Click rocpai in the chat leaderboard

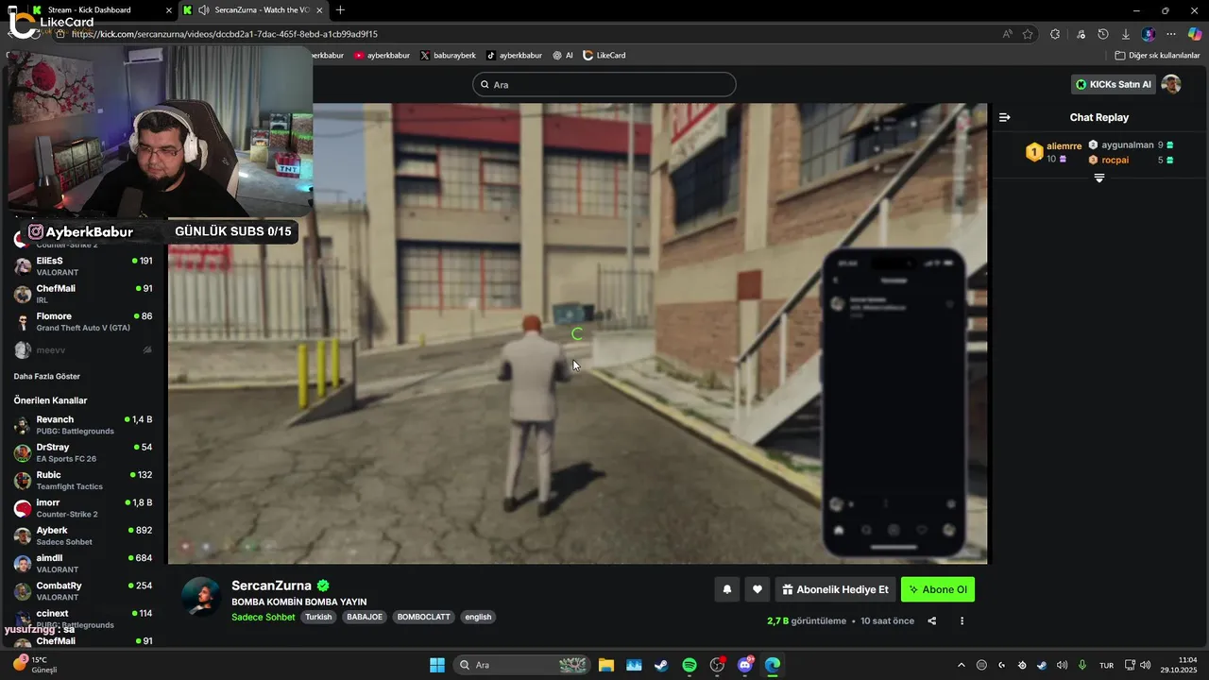[x=1115, y=160]
